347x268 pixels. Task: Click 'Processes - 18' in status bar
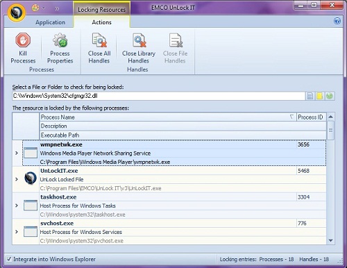tap(276, 259)
